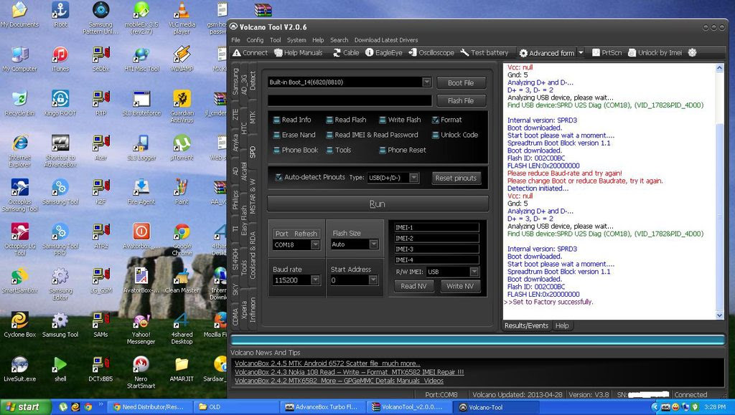Viewport: 735px width, 415px height.
Task: Click the empty flash file path field
Action: [350, 100]
